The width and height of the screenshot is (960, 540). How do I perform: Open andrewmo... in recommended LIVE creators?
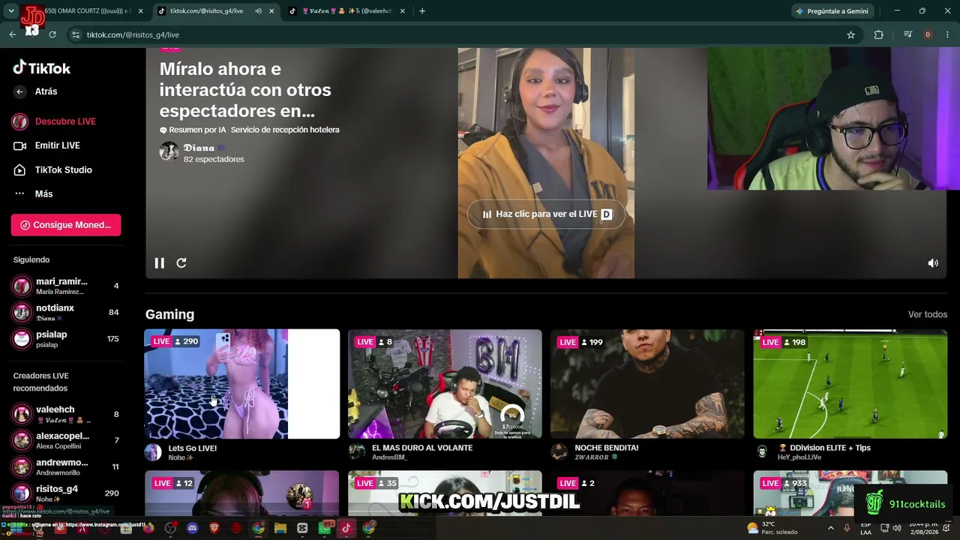click(66, 466)
